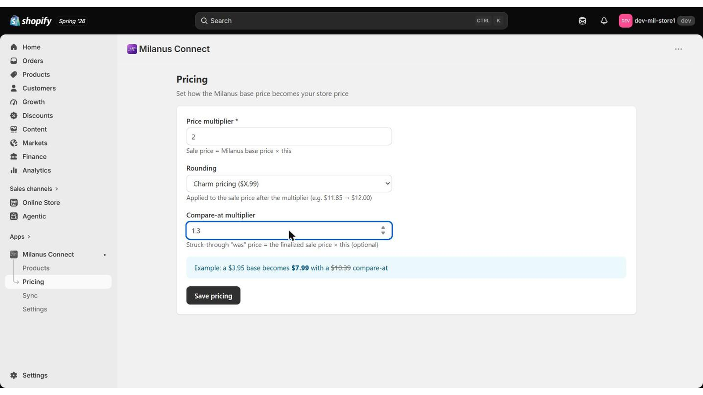Open the Sidekick assistant icon

pyautogui.click(x=583, y=21)
